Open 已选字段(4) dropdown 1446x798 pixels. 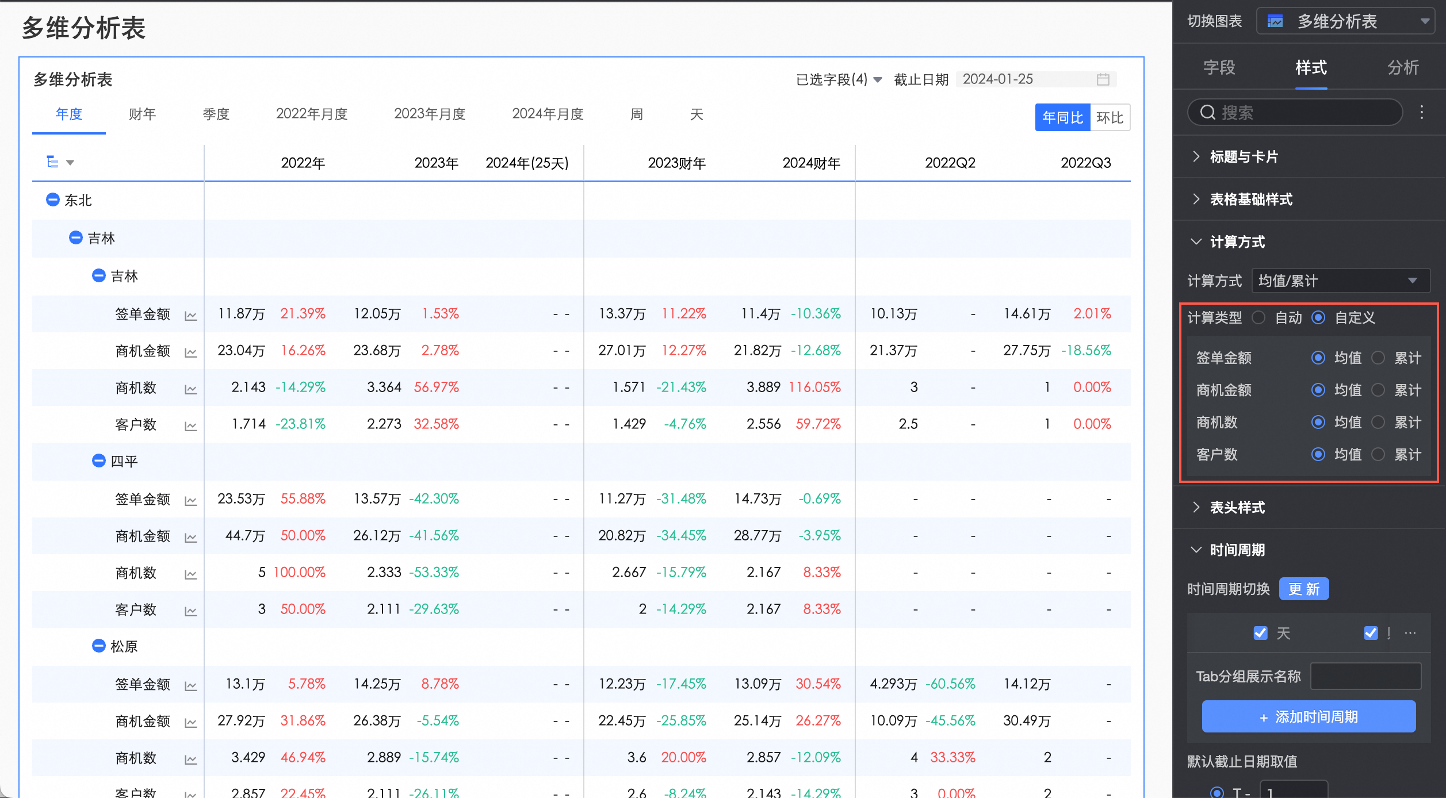pyautogui.click(x=838, y=79)
